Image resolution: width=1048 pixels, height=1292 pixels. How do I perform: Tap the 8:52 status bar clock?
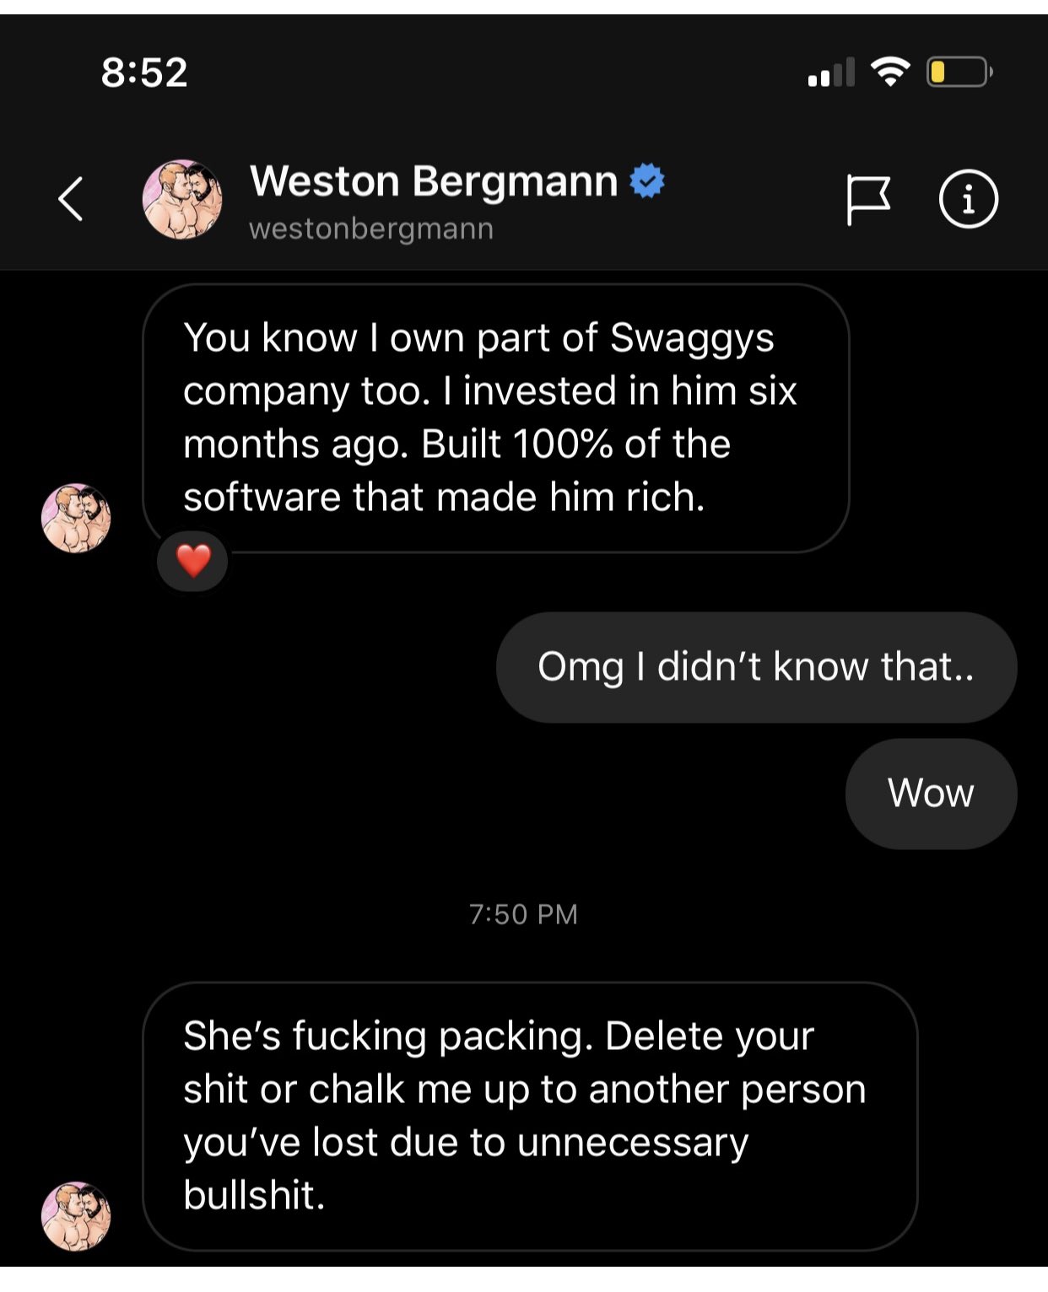144,73
